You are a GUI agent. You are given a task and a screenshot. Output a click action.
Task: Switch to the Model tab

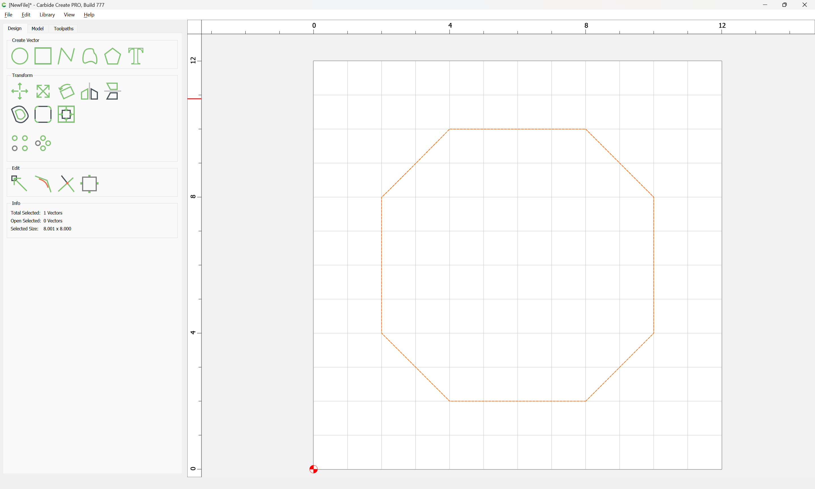coord(37,29)
